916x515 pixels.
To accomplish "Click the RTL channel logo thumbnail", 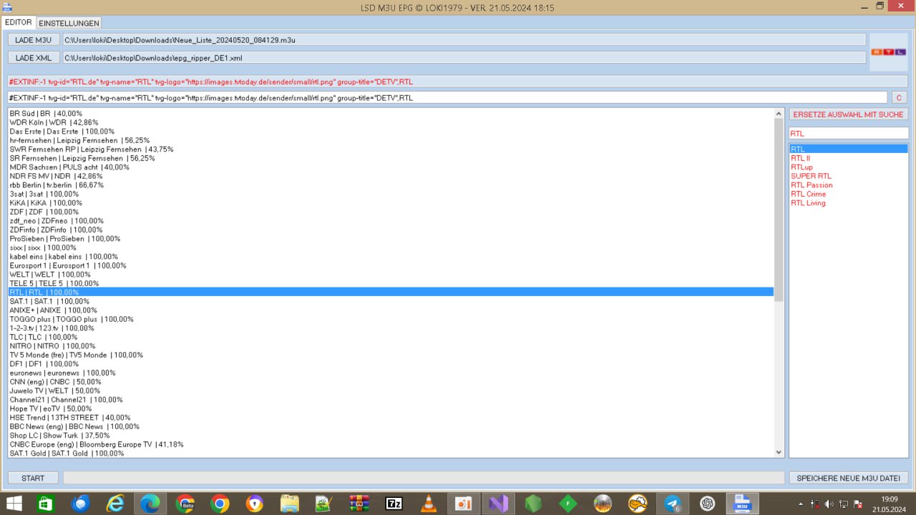I will tap(888, 51).
